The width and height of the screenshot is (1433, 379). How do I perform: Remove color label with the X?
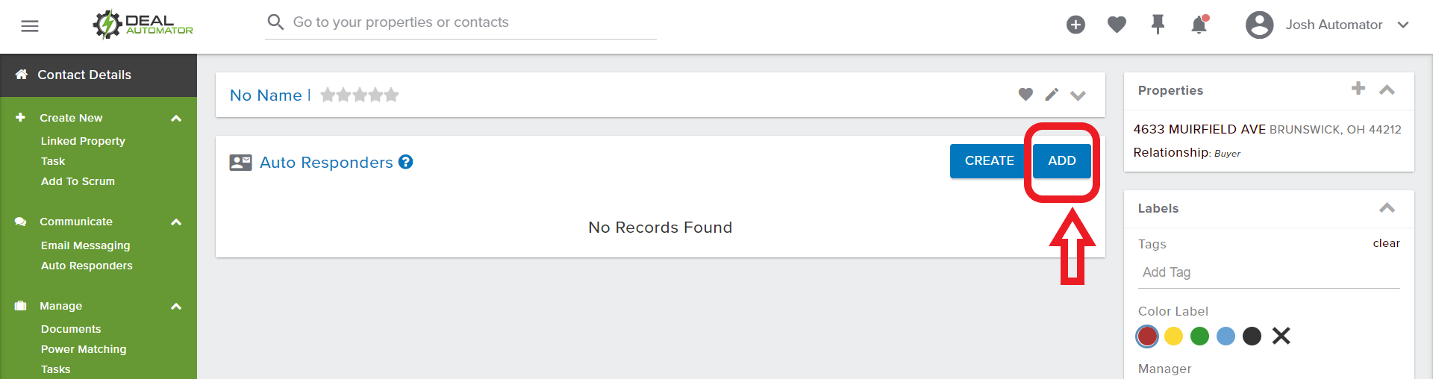click(1281, 336)
